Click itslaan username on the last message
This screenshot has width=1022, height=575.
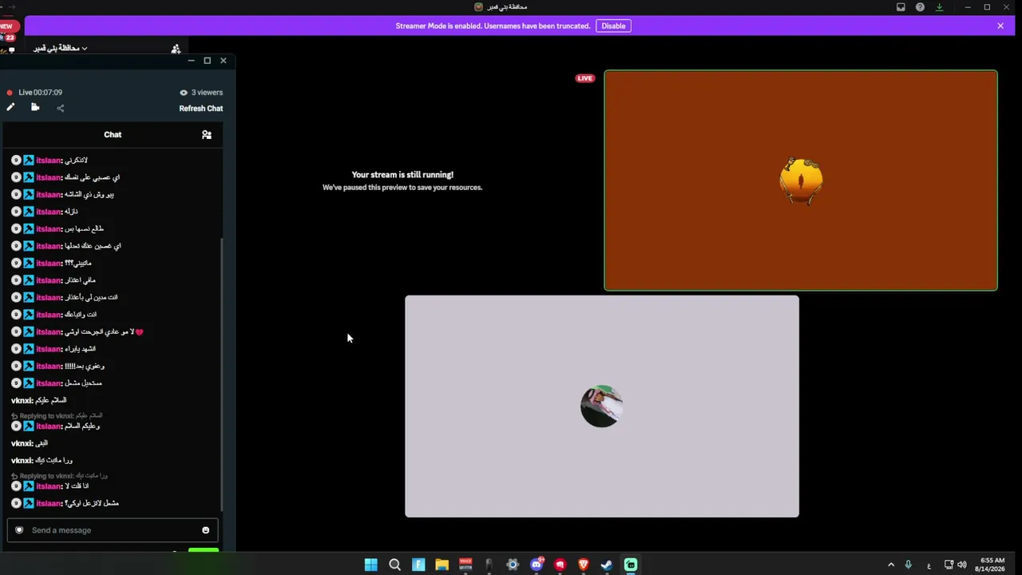pyautogui.click(x=49, y=503)
